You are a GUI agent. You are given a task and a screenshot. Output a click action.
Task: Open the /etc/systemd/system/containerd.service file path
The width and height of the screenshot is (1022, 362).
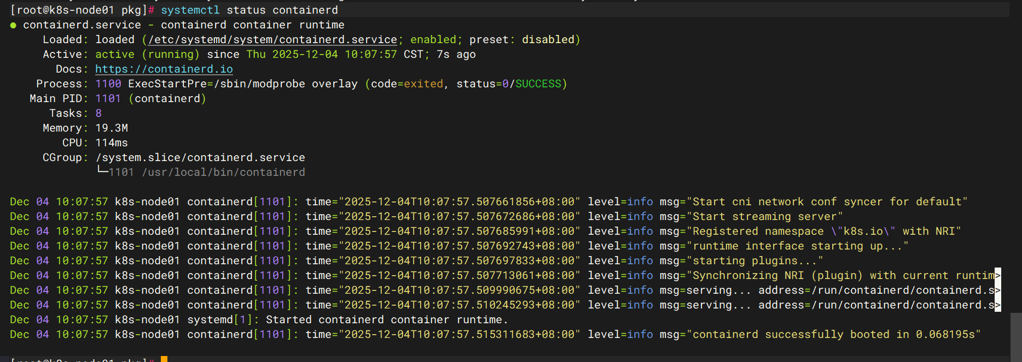coord(272,40)
